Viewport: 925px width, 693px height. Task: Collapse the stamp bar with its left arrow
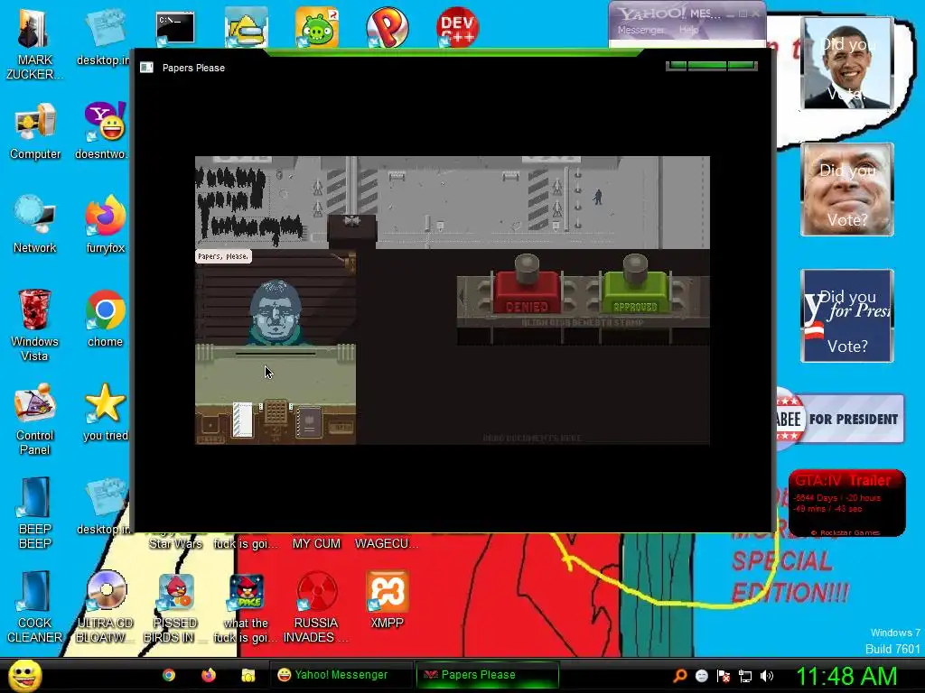pos(462,296)
